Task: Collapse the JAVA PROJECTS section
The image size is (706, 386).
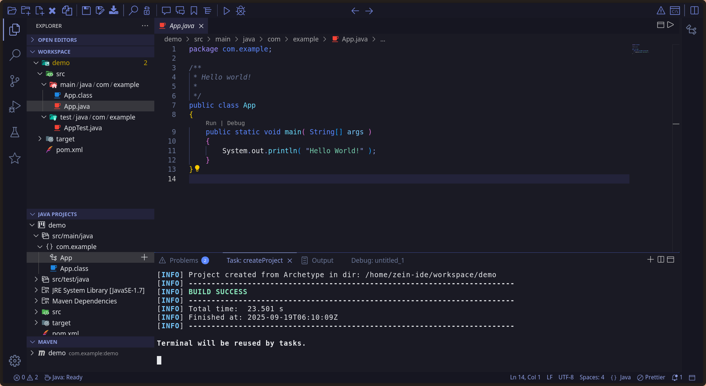Action: click(x=57, y=214)
